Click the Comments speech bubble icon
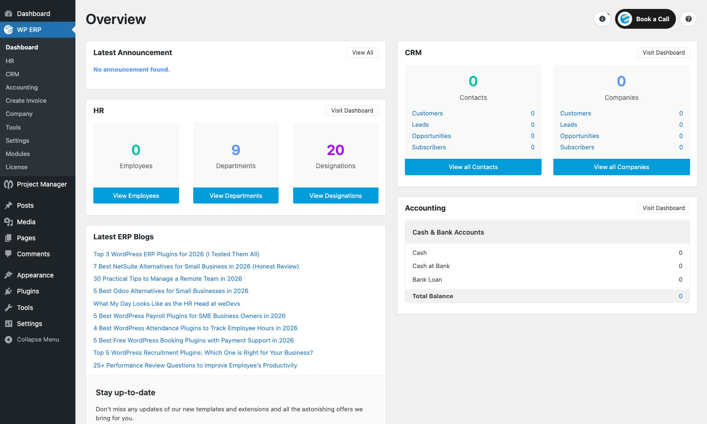 [8, 254]
